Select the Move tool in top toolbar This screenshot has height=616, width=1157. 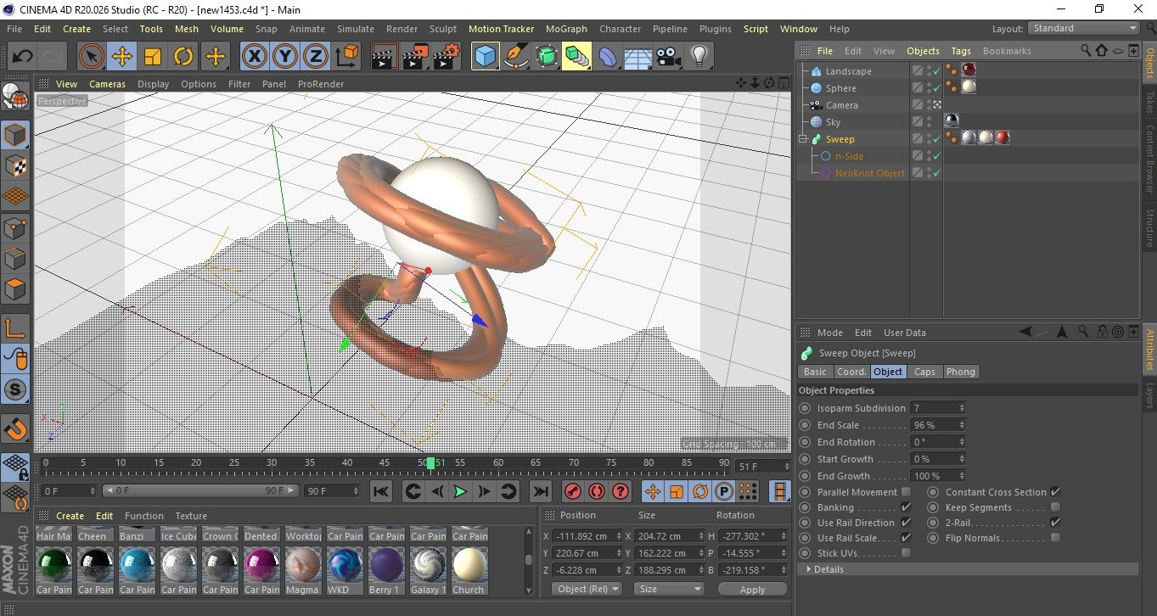tap(121, 57)
